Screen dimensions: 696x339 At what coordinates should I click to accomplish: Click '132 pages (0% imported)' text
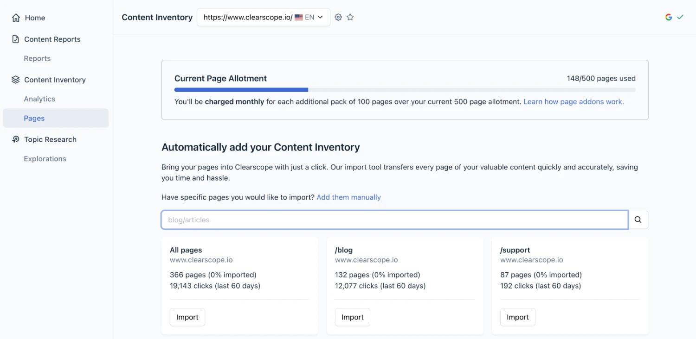click(378, 275)
